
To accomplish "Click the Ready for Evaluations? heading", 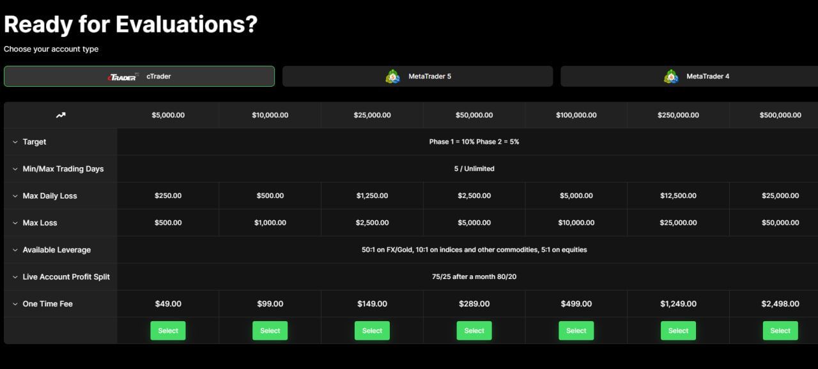I will tap(131, 24).
